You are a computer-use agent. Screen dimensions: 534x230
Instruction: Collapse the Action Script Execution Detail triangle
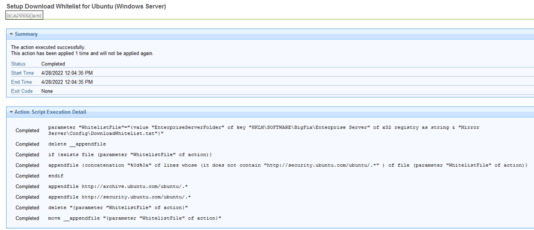tap(11, 112)
